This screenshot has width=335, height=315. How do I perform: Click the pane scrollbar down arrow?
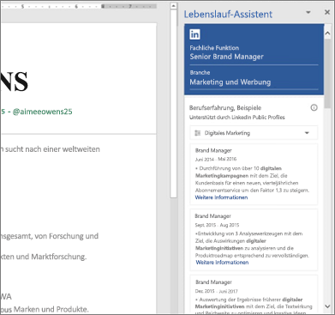point(327,306)
